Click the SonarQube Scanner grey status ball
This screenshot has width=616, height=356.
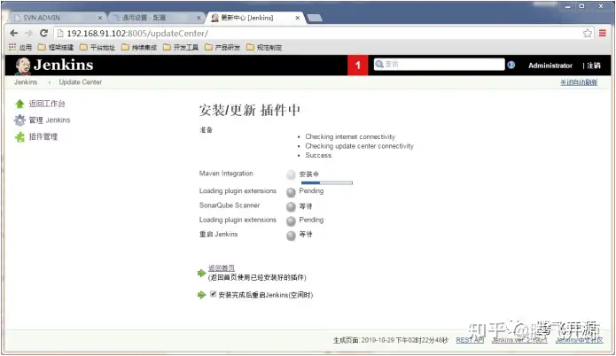click(291, 206)
